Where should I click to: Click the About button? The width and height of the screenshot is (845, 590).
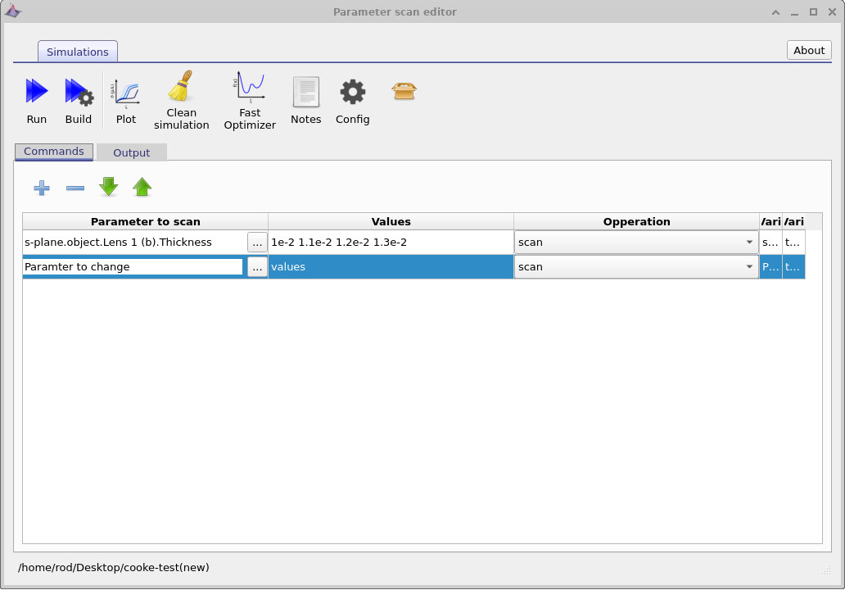808,50
